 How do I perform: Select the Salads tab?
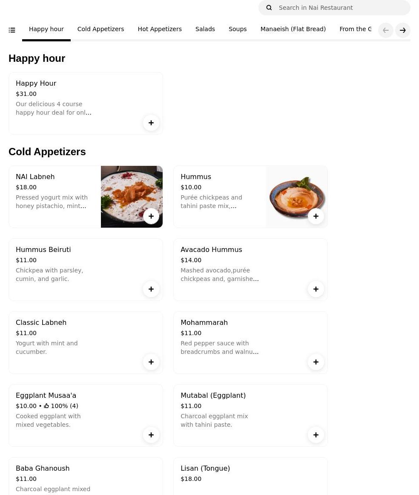[x=205, y=29]
